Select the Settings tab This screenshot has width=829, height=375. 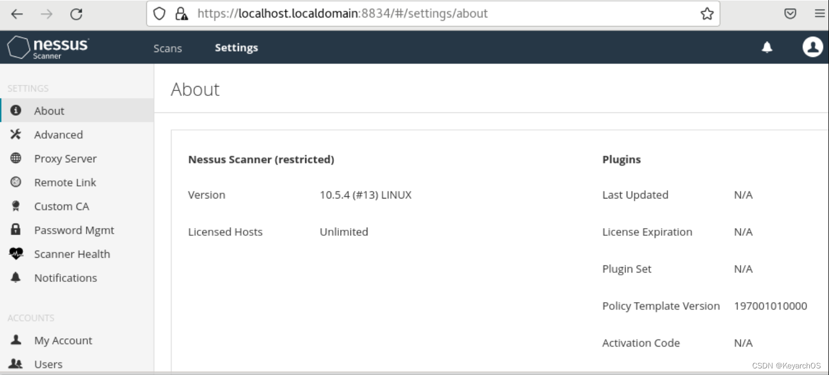[x=236, y=48]
